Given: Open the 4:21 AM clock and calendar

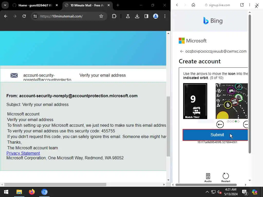Looking at the screenshot, I should [231, 192].
